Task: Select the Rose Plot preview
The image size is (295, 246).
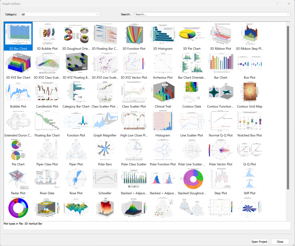Action: (x=76, y=179)
